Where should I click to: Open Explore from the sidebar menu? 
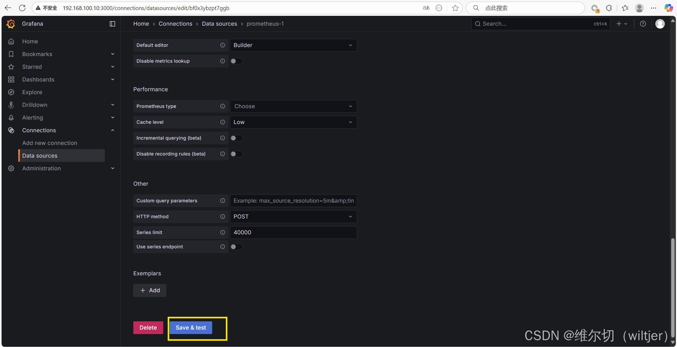click(x=32, y=92)
